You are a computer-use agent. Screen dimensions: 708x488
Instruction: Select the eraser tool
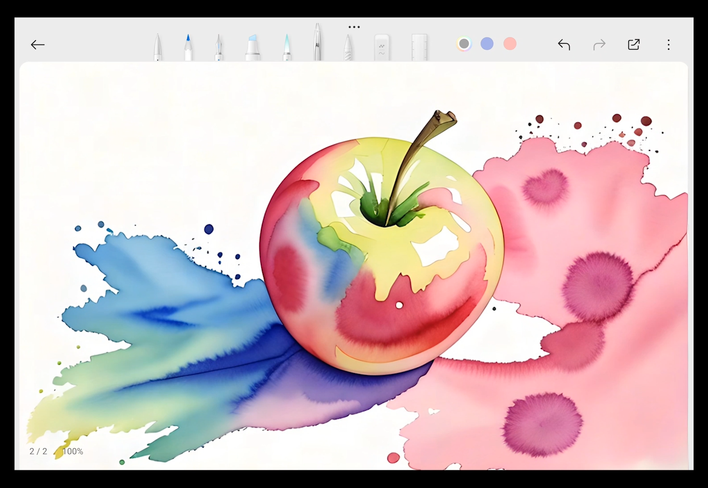click(x=382, y=48)
